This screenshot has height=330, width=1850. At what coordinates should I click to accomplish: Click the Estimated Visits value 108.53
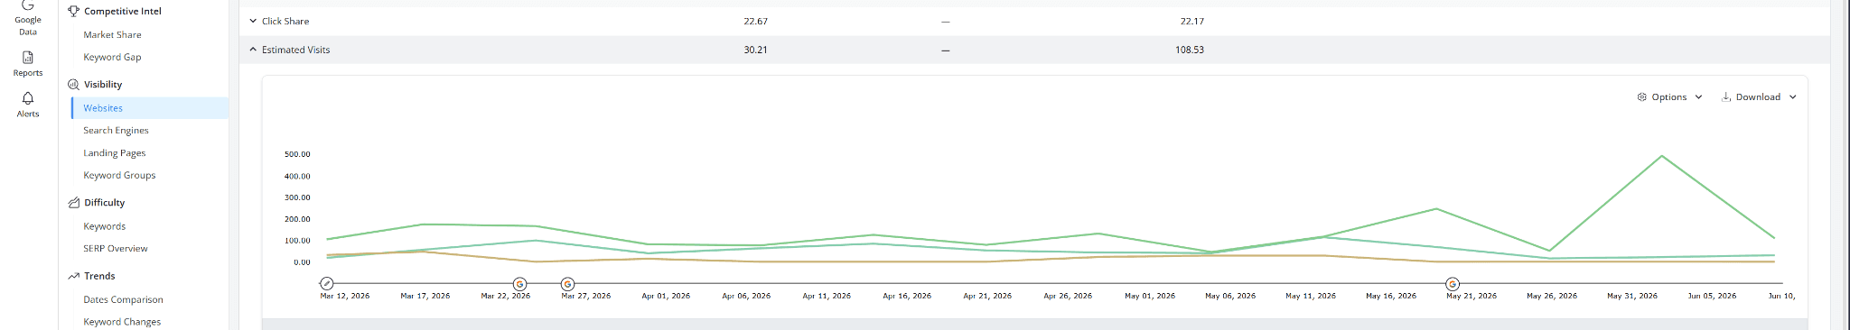click(1190, 50)
